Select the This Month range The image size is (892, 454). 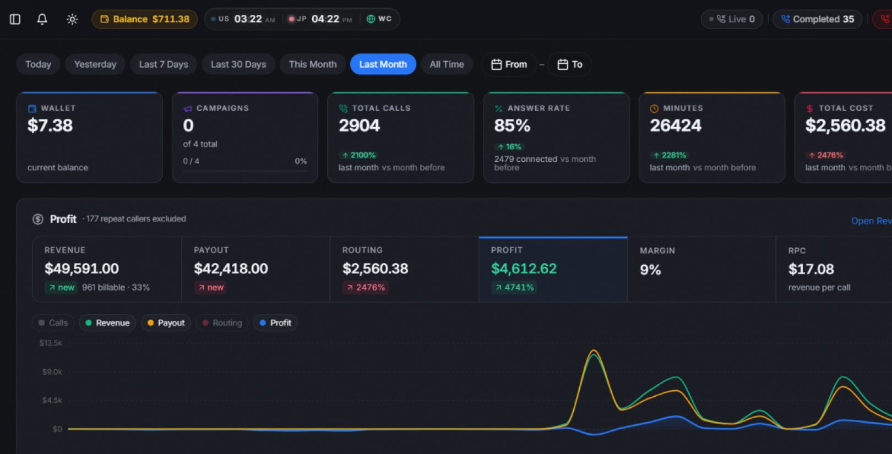(313, 64)
